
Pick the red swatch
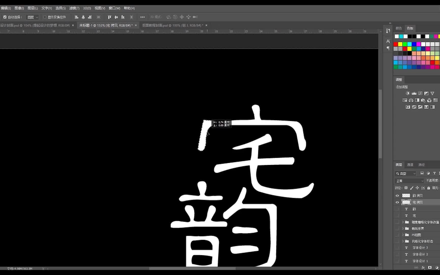tap(396, 44)
